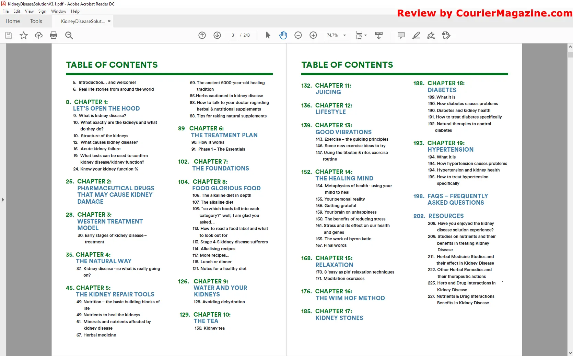Image resolution: width=573 pixels, height=356 pixels.
Task: Switch to the Home tab
Action: click(x=13, y=21)
